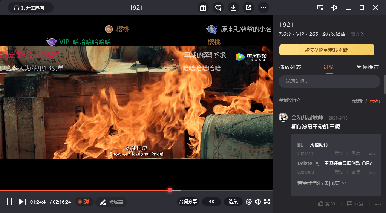Skip to the next video

[22, 202]
